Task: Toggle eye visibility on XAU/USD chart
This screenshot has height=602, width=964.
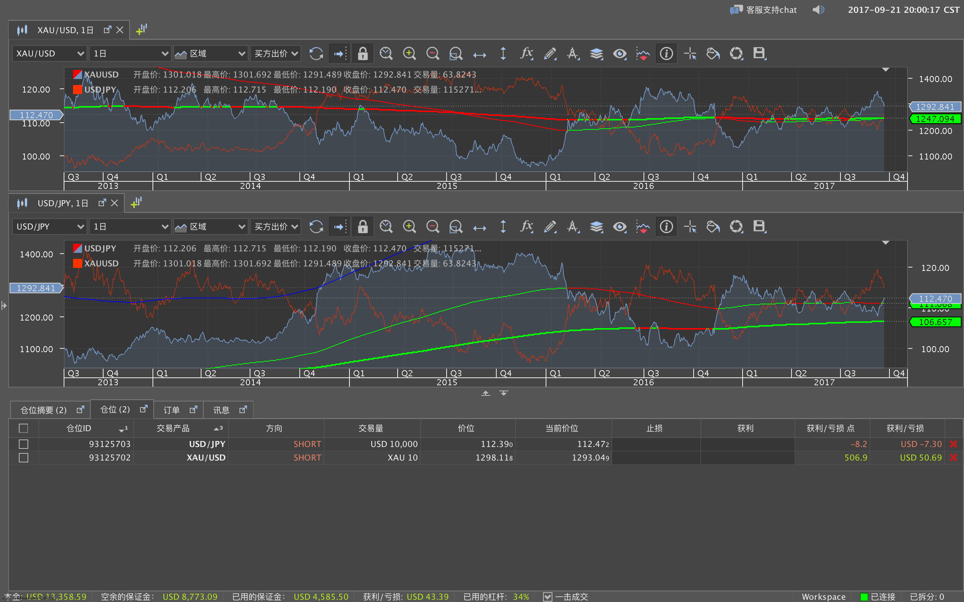Action: 620,53
